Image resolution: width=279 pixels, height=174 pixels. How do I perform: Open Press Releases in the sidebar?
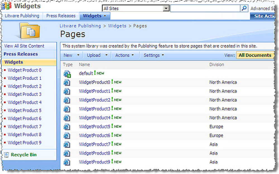[21, 54]
